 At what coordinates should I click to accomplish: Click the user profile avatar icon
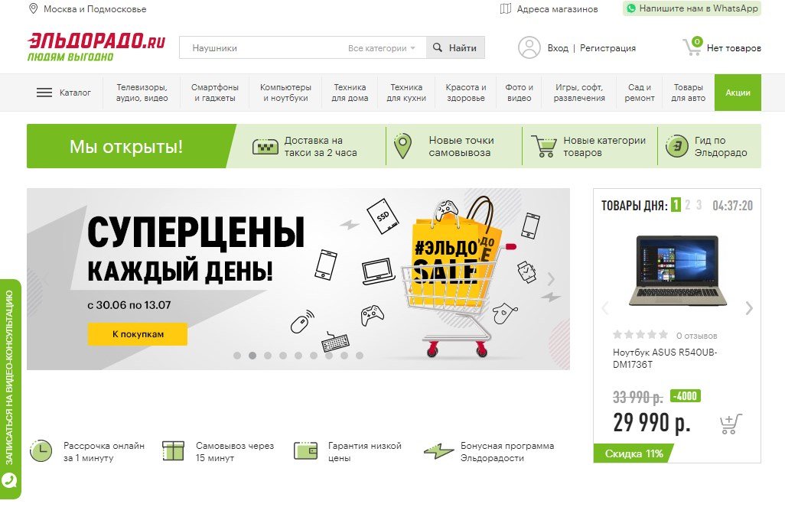[529, 47]
